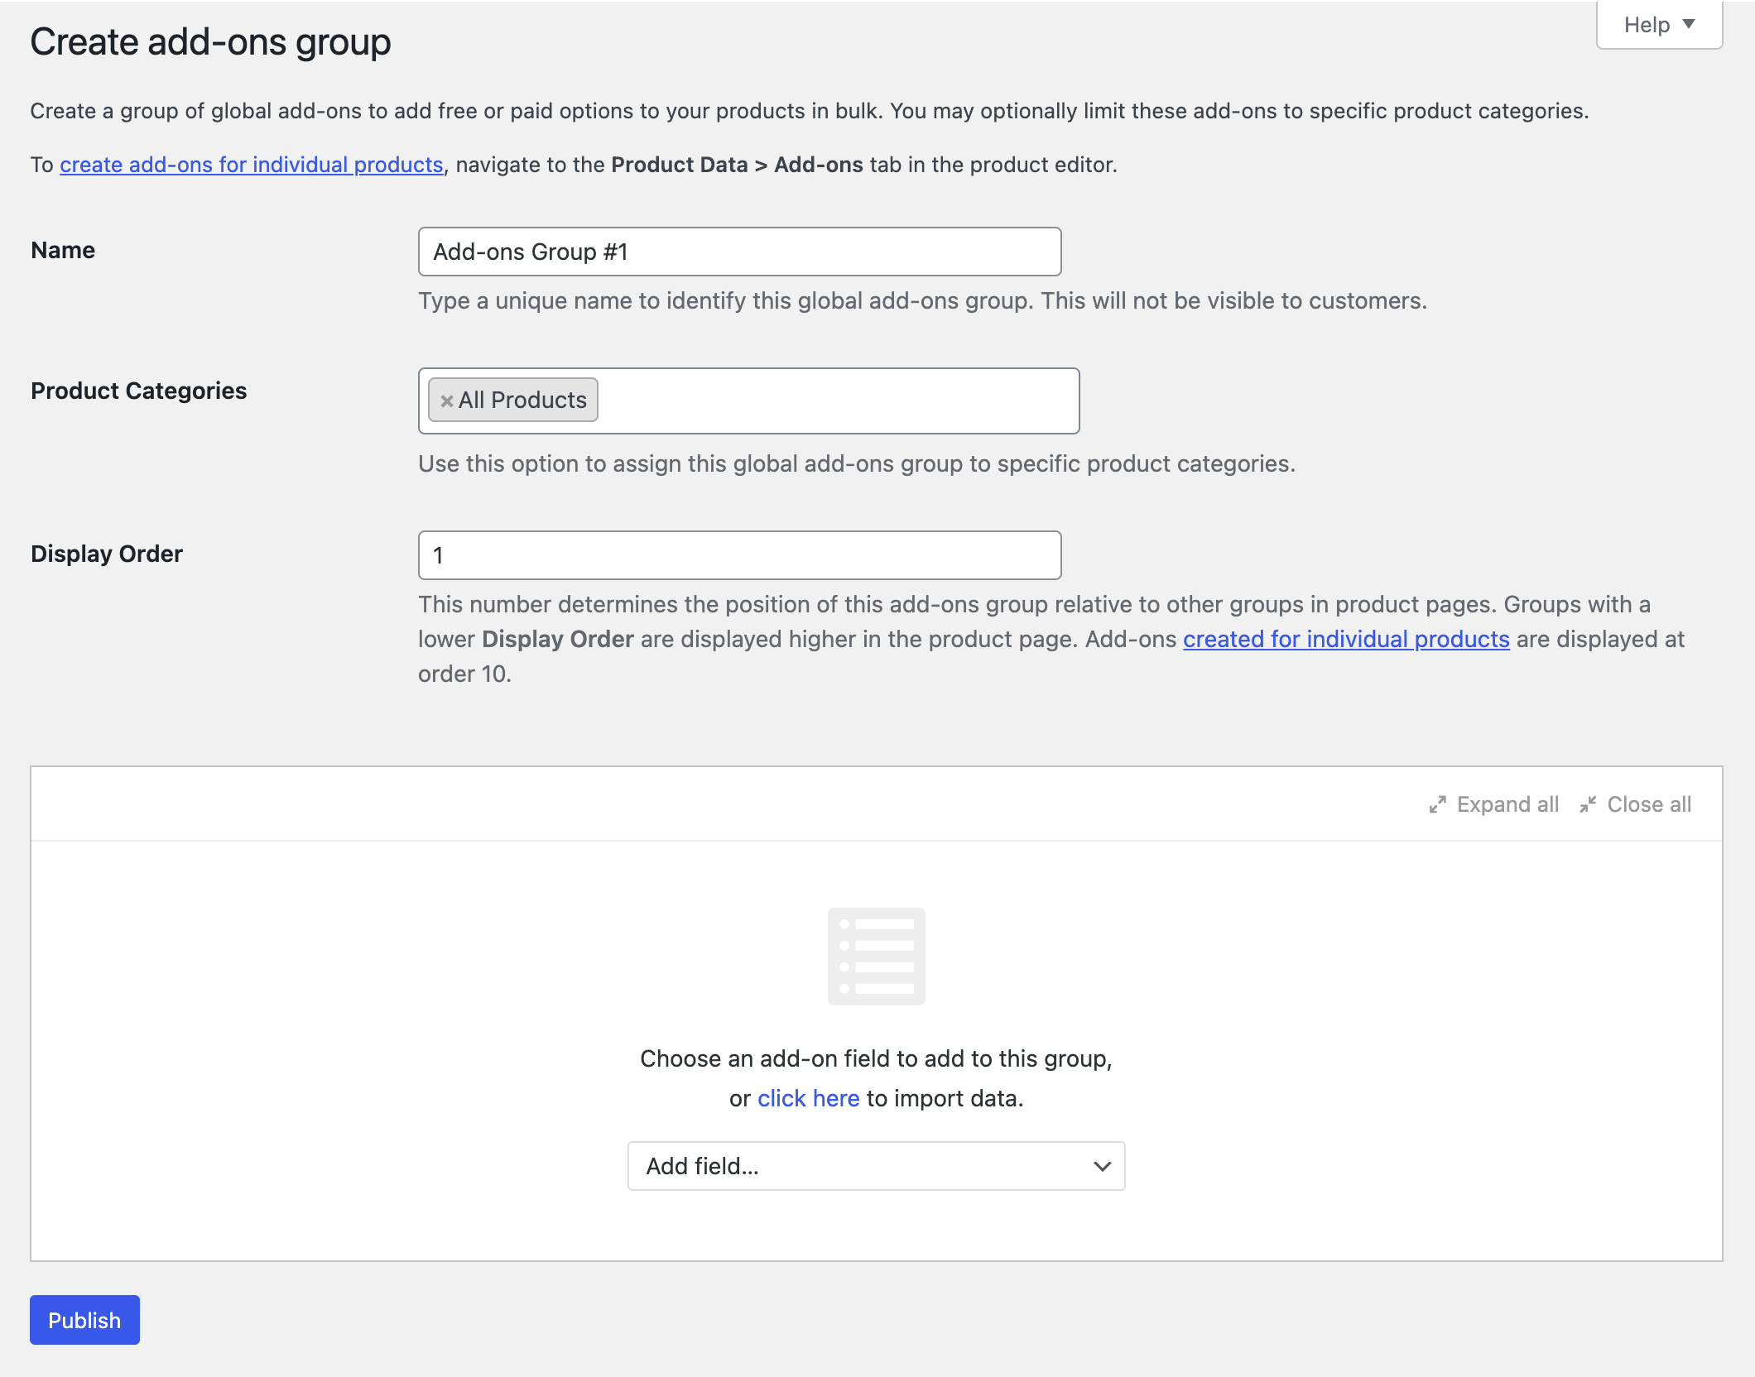Click the created for individual products link
Viewport: 1755px width, 1377px height.
coord(1346,639)
